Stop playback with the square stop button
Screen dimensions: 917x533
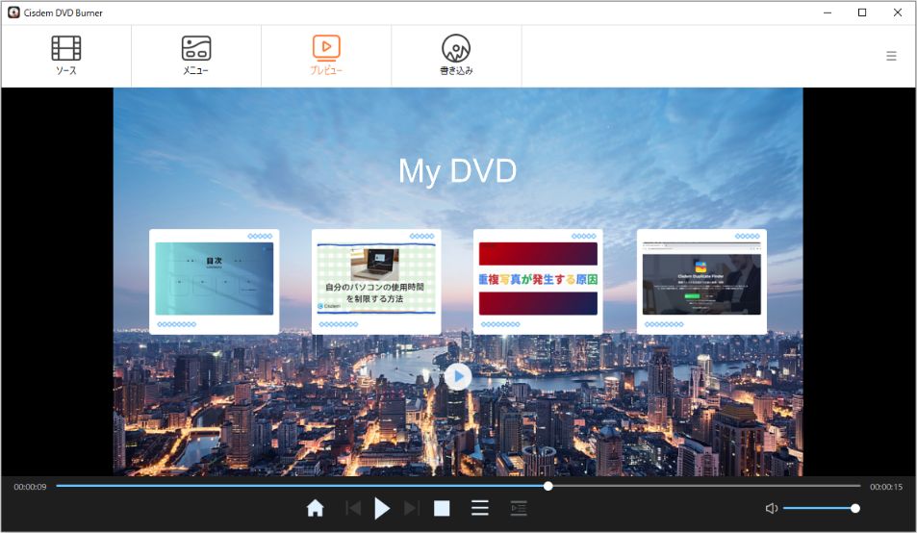[x=442, y=508]
